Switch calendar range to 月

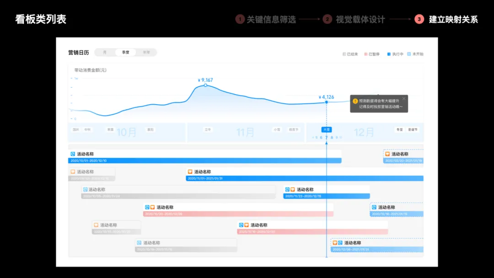click(x=105, y=52)
